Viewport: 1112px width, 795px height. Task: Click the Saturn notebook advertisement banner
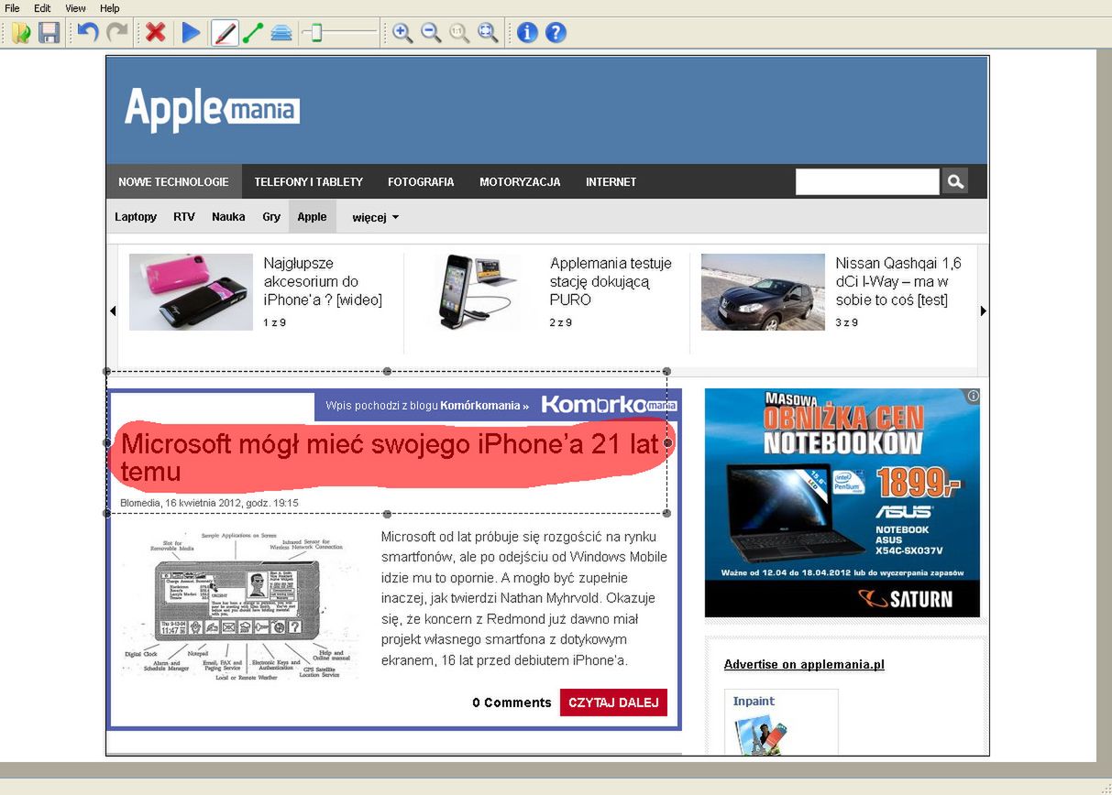coord(842,502)
